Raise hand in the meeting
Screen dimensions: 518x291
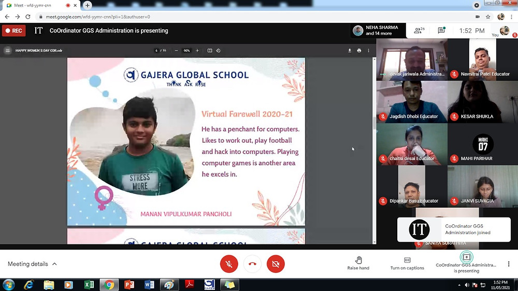coord(358,263)
